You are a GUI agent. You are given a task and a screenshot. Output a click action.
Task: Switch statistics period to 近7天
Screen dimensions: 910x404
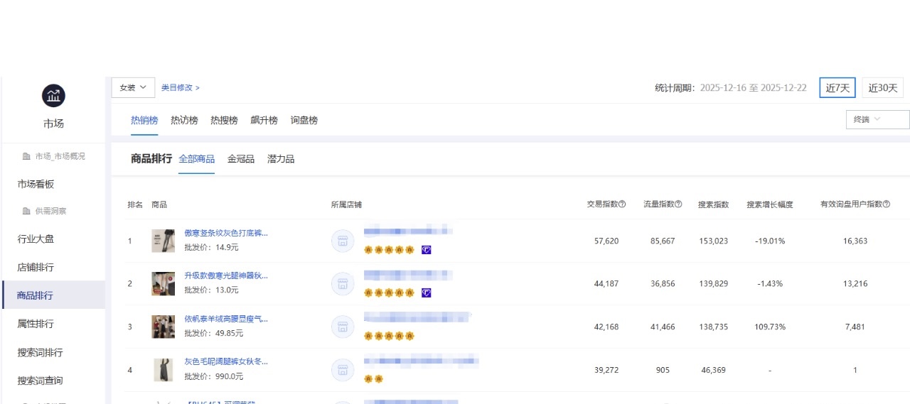837,88
